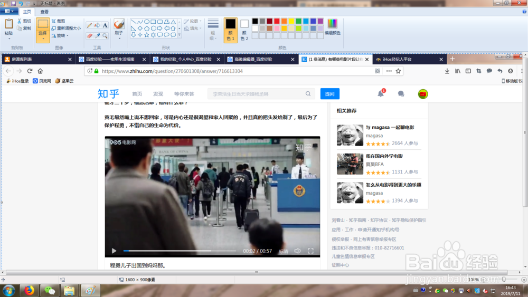528x297 pixels.
Task: Click the Copy (复制) button
Action: point(24,28)
